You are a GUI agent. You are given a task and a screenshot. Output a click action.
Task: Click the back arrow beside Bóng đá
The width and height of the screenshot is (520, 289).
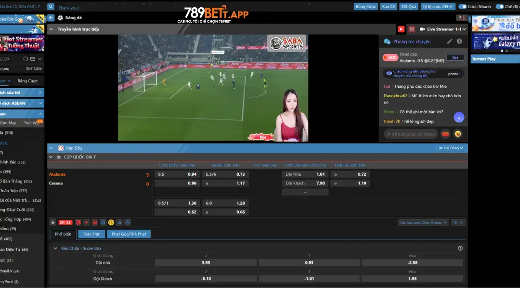51,18
